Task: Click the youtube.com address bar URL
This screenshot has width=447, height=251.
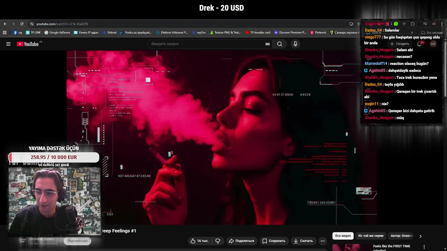Action: (x=62, y=24)
